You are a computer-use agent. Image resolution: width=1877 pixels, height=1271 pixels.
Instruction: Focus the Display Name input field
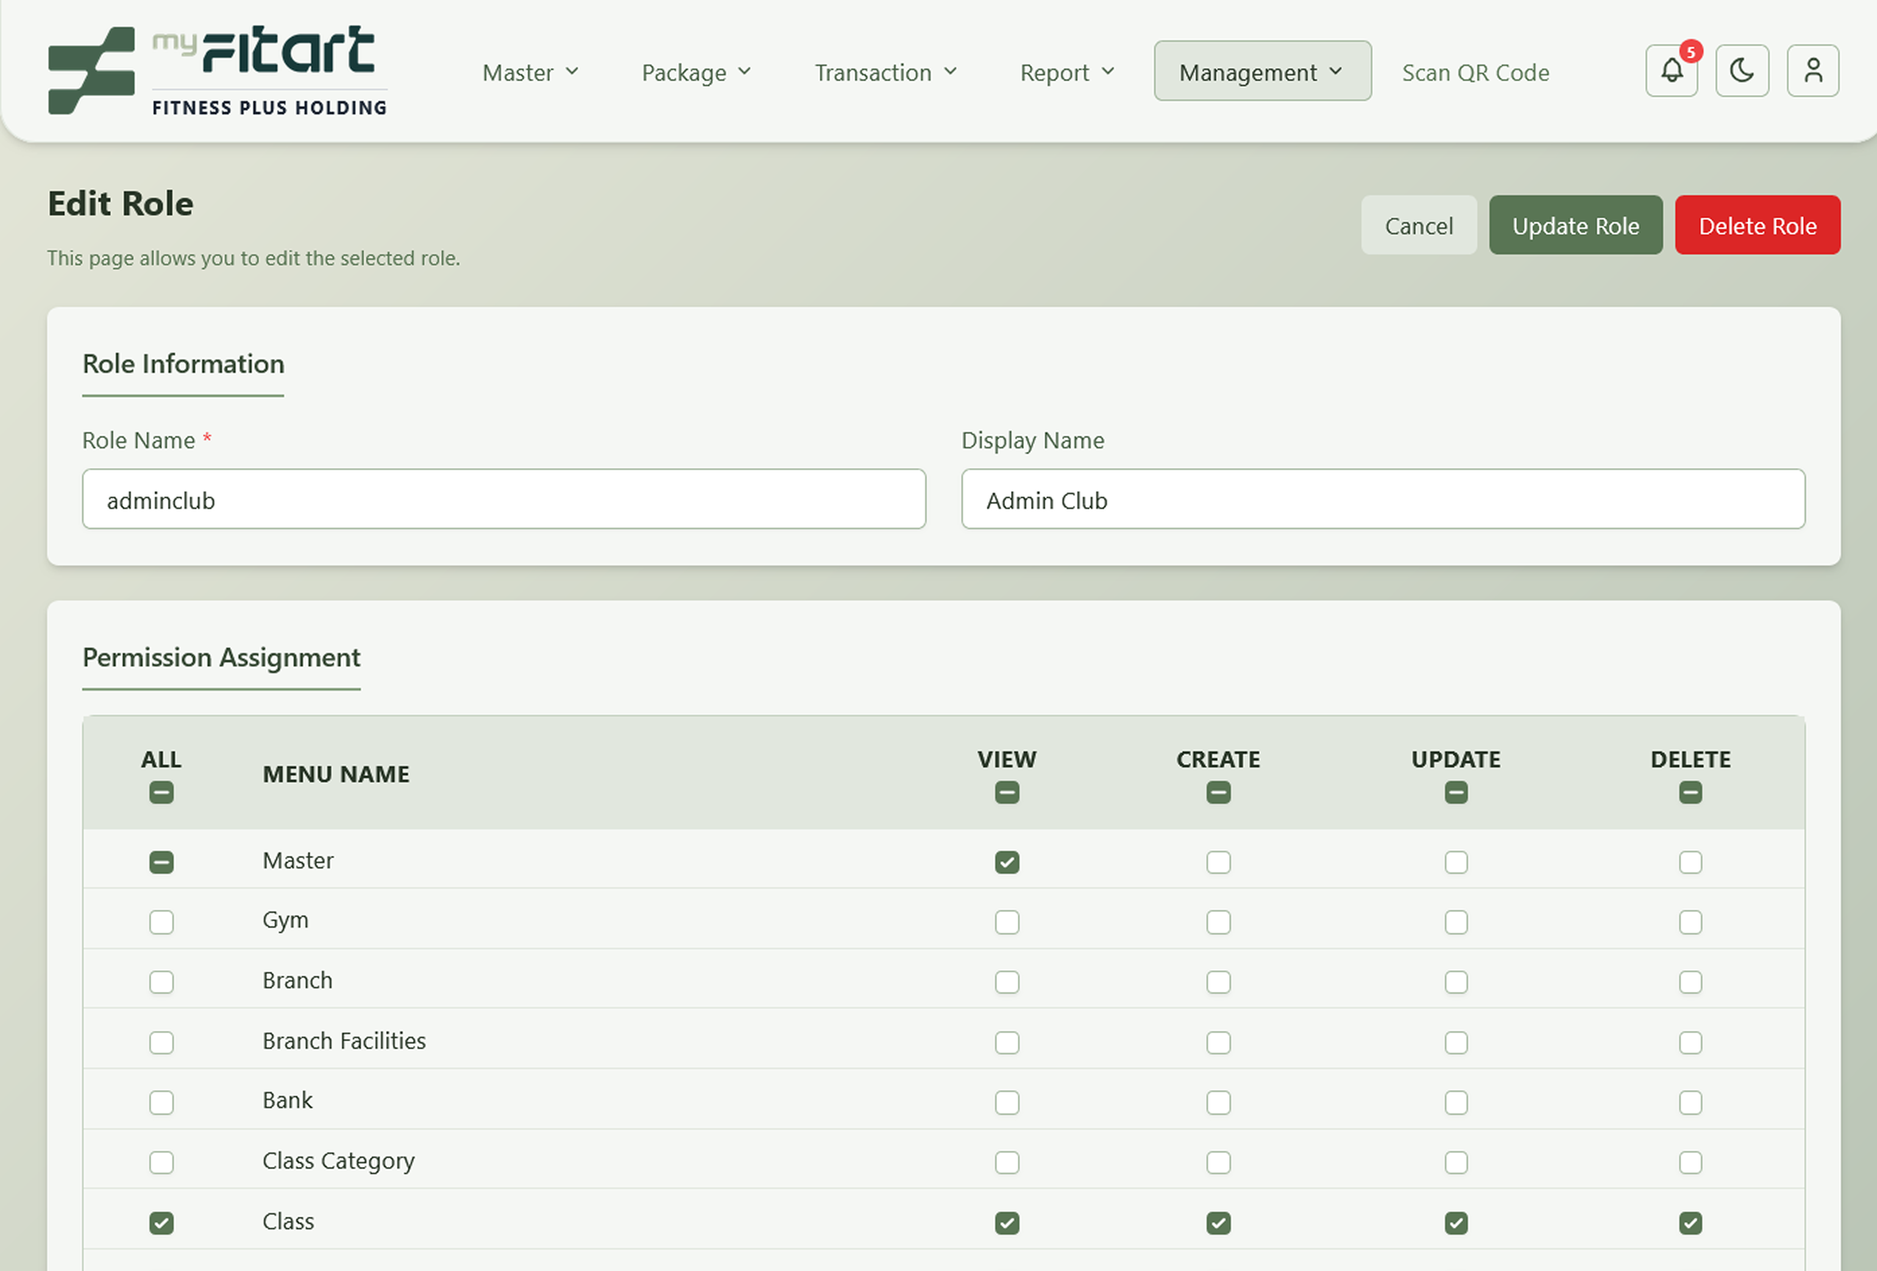coord(1382,499)
